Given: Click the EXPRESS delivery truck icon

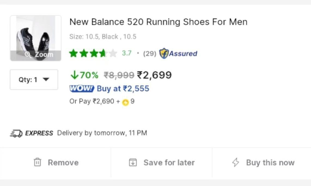Looking at the screenshot, I should [16, 133].
